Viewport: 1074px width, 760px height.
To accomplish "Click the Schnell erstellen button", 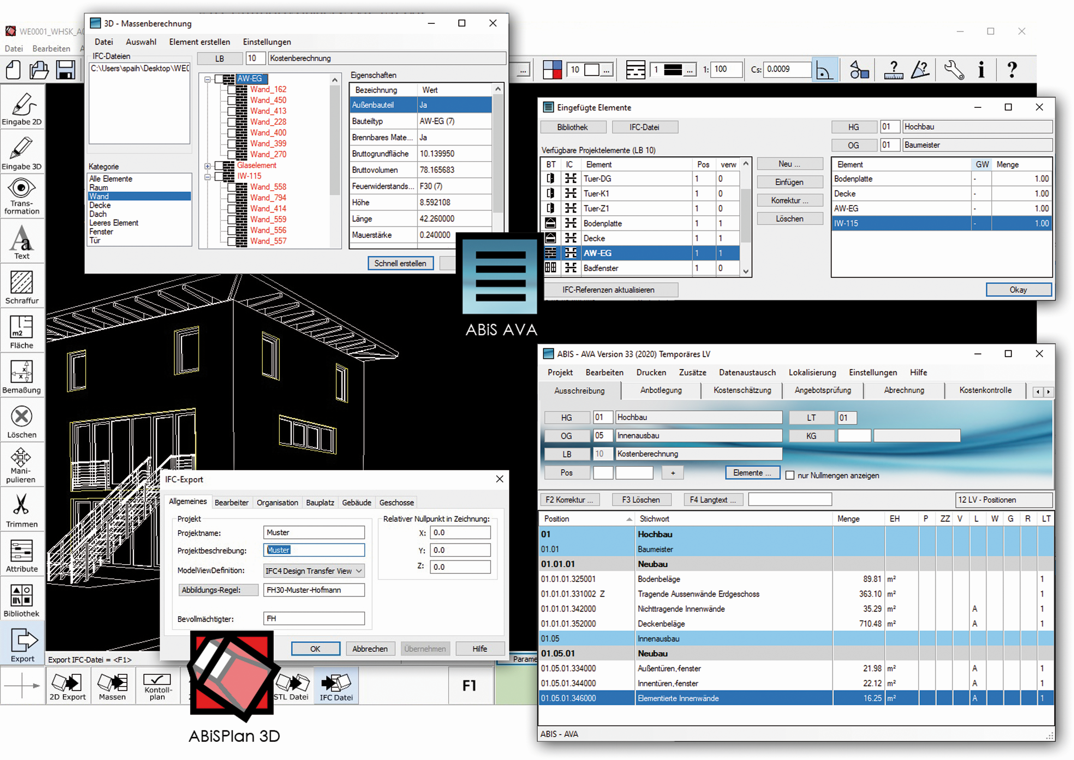I will [x=400, y=263].
